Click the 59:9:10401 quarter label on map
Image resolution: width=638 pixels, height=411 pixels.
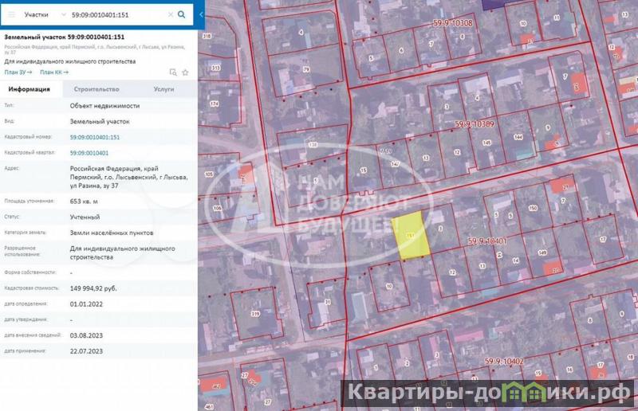click(487, 241)
